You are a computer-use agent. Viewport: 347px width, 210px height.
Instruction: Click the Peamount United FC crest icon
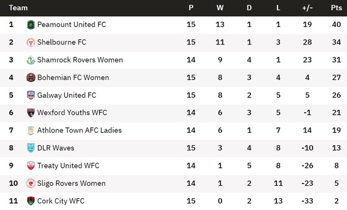click(x=31, y=24)
